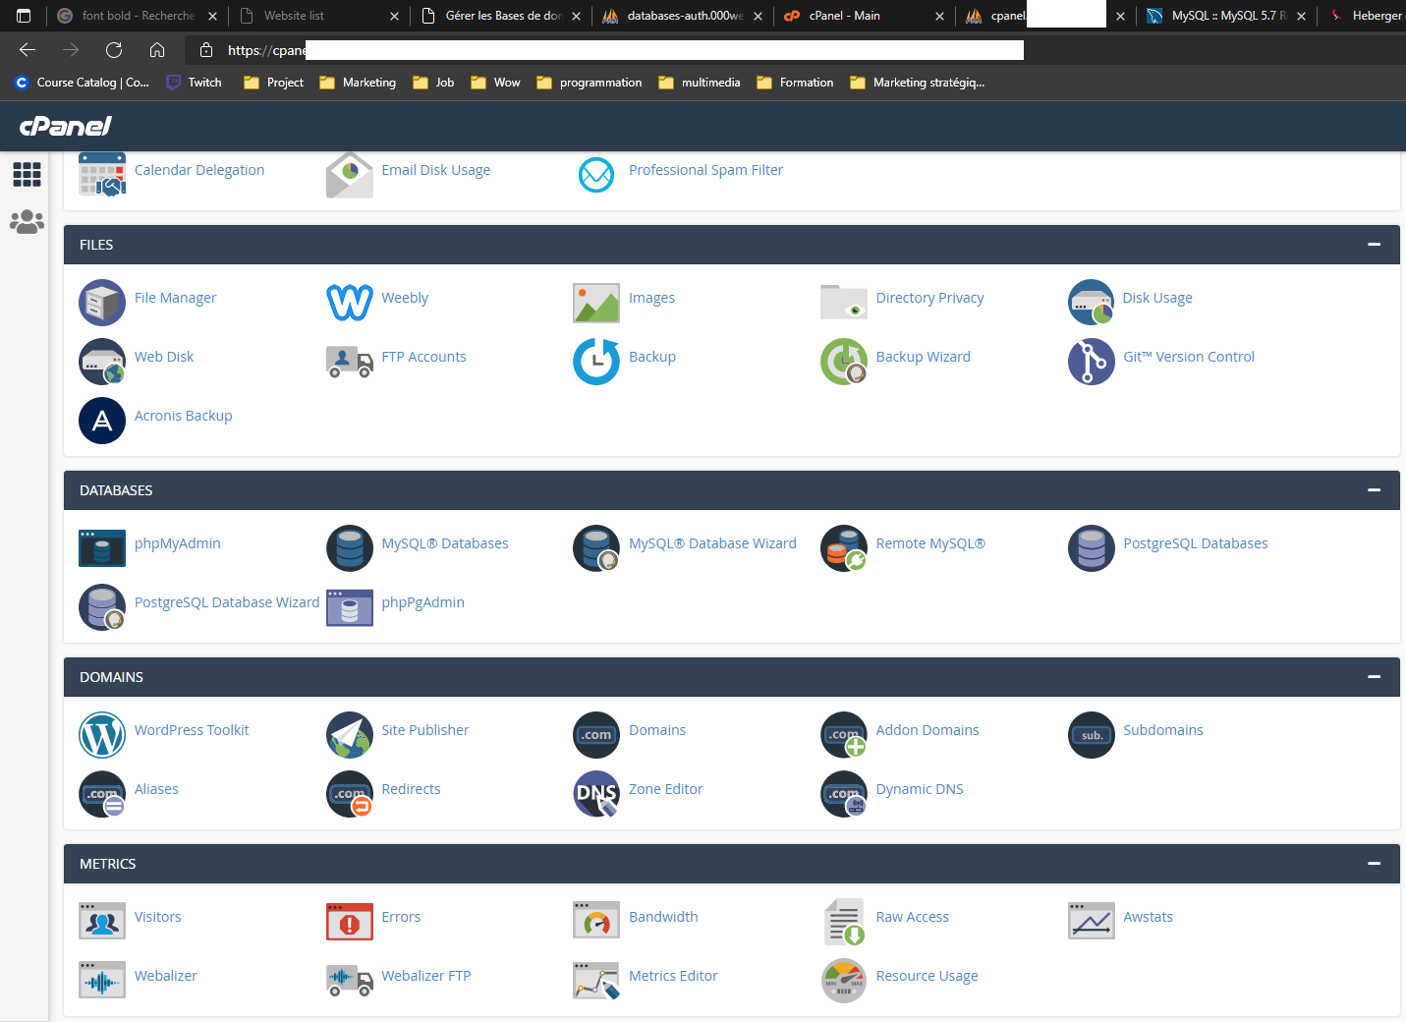Viewport: 1406px width, 1022px height.
Task: Open the Domains link
Action: coord(657,730)
